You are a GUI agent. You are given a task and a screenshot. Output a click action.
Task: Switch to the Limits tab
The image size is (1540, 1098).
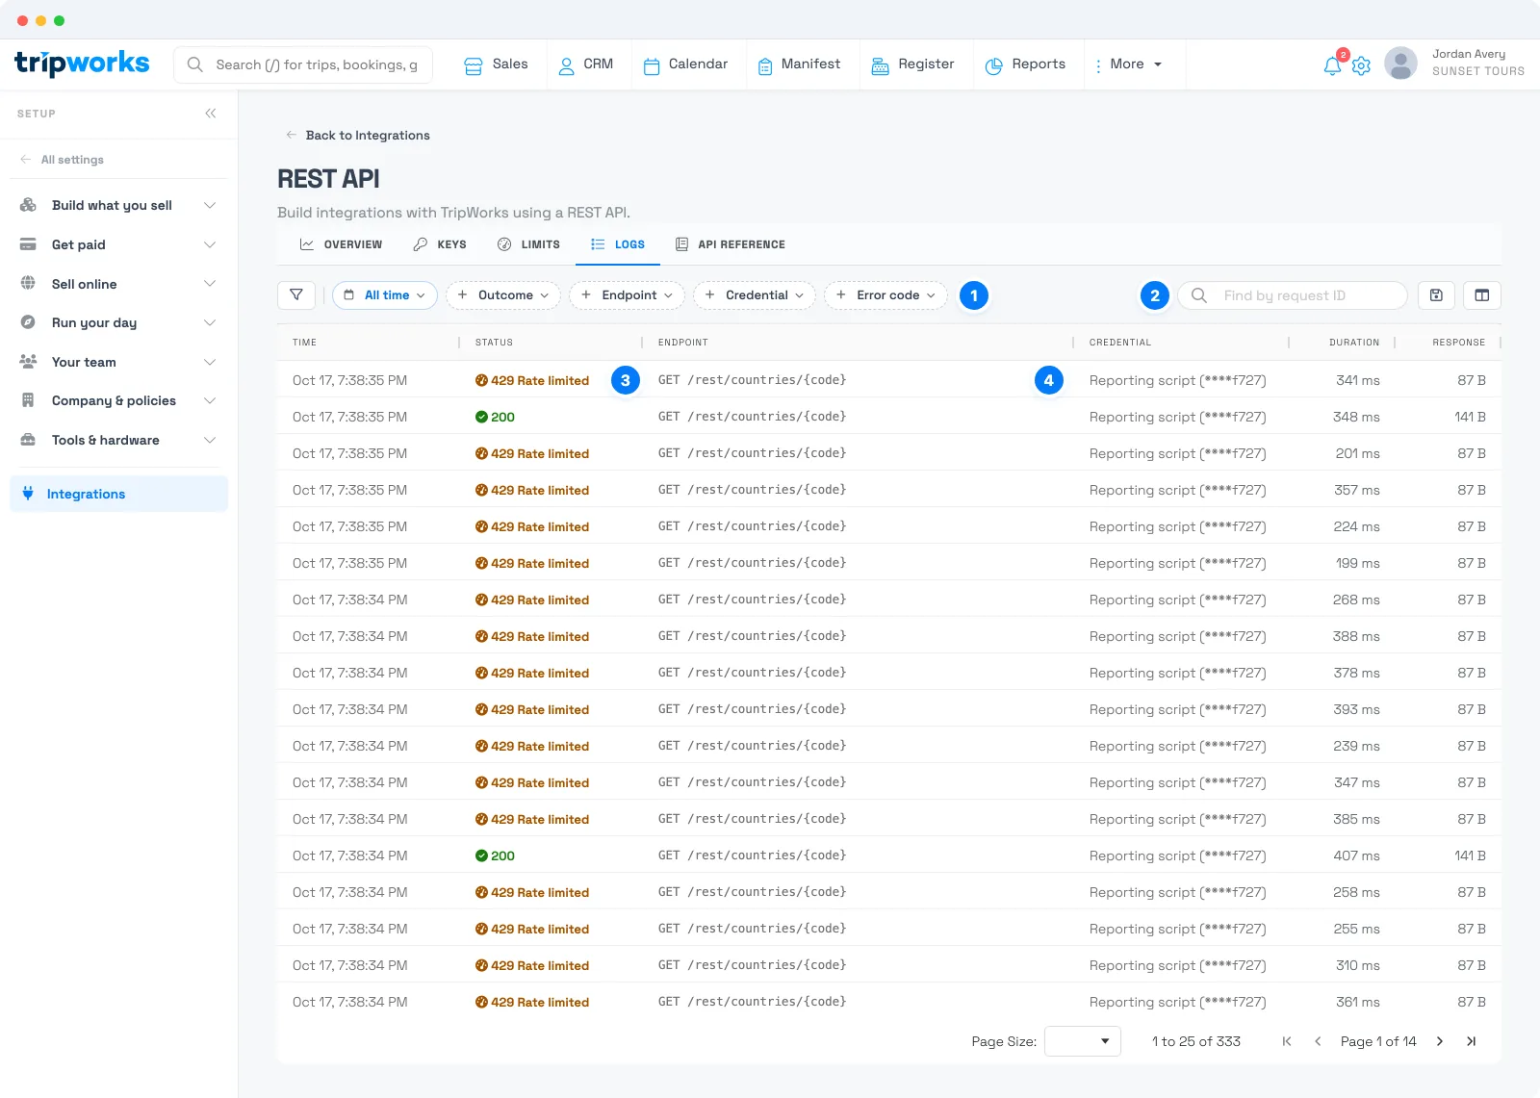pyautogui.click(x=528, y=244)
